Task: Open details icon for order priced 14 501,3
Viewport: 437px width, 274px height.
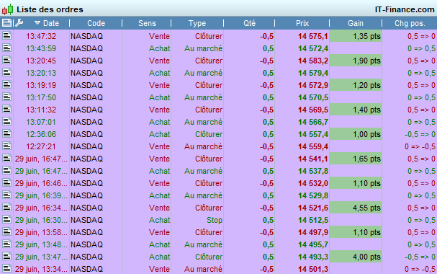Action: pyautogui.click(x=6, y=269)
